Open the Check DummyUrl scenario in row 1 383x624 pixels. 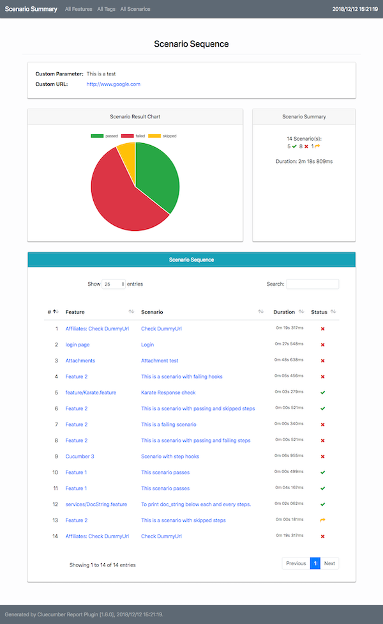[161, 329]
